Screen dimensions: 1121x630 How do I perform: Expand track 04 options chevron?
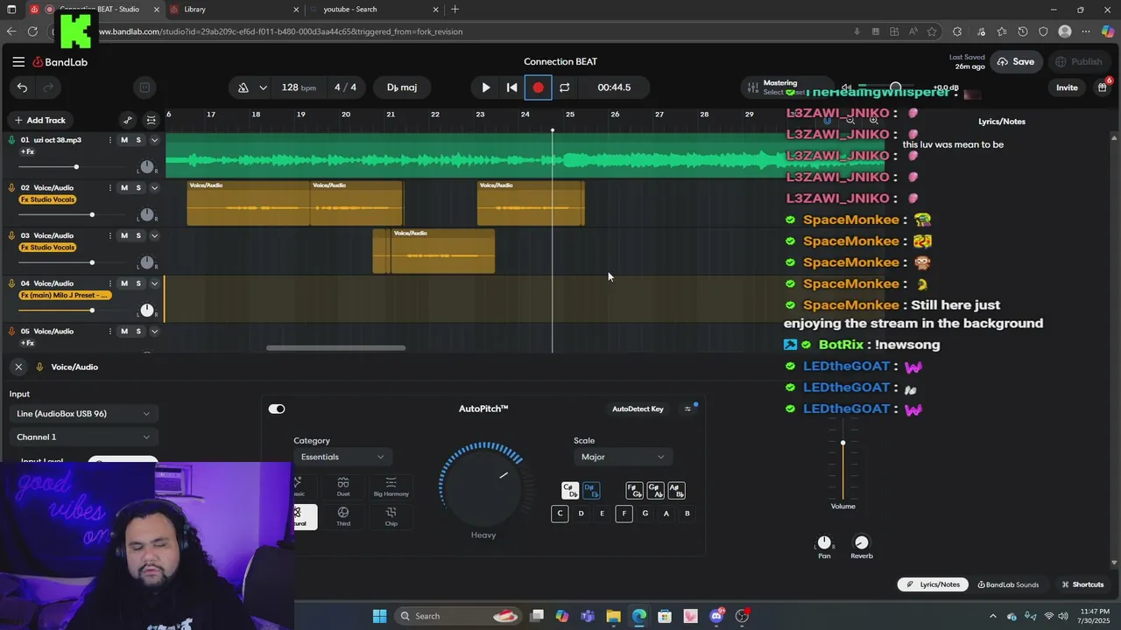tap(154, 283)
